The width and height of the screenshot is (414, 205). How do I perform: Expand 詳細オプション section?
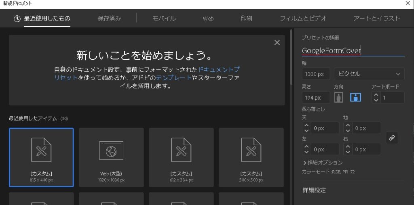click(x=323, y=163)
